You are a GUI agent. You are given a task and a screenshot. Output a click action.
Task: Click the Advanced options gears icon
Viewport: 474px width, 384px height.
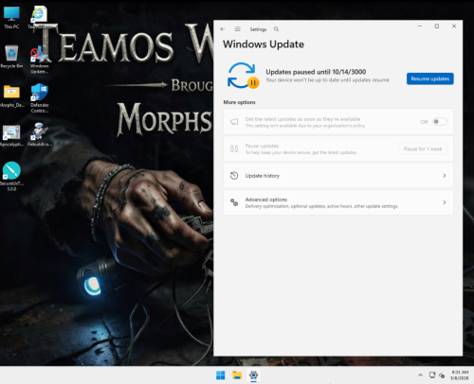(x=234, y=202)
